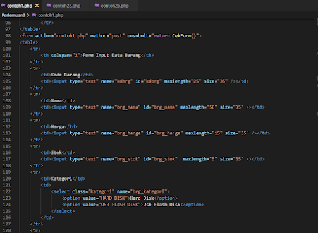
Task: Click the PHP icon on contoh1.php tab
Action: pyautogui.click(x=3, y=6)
